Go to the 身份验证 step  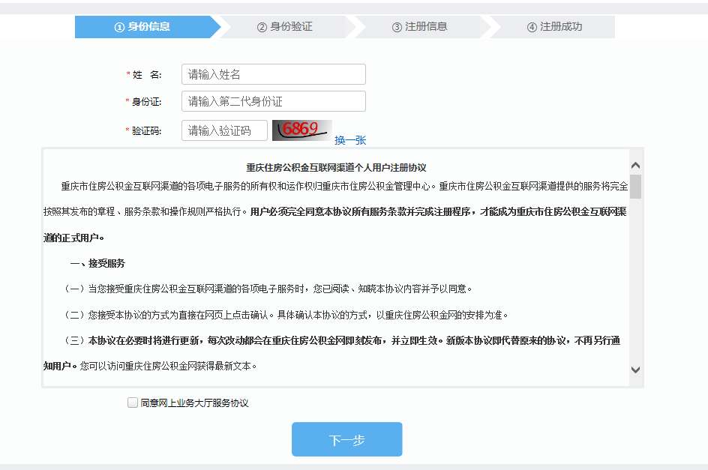point(285,27)
